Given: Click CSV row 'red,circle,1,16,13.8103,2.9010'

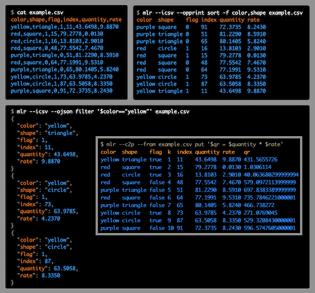Looking at the screenshot, I should point(57,41).
